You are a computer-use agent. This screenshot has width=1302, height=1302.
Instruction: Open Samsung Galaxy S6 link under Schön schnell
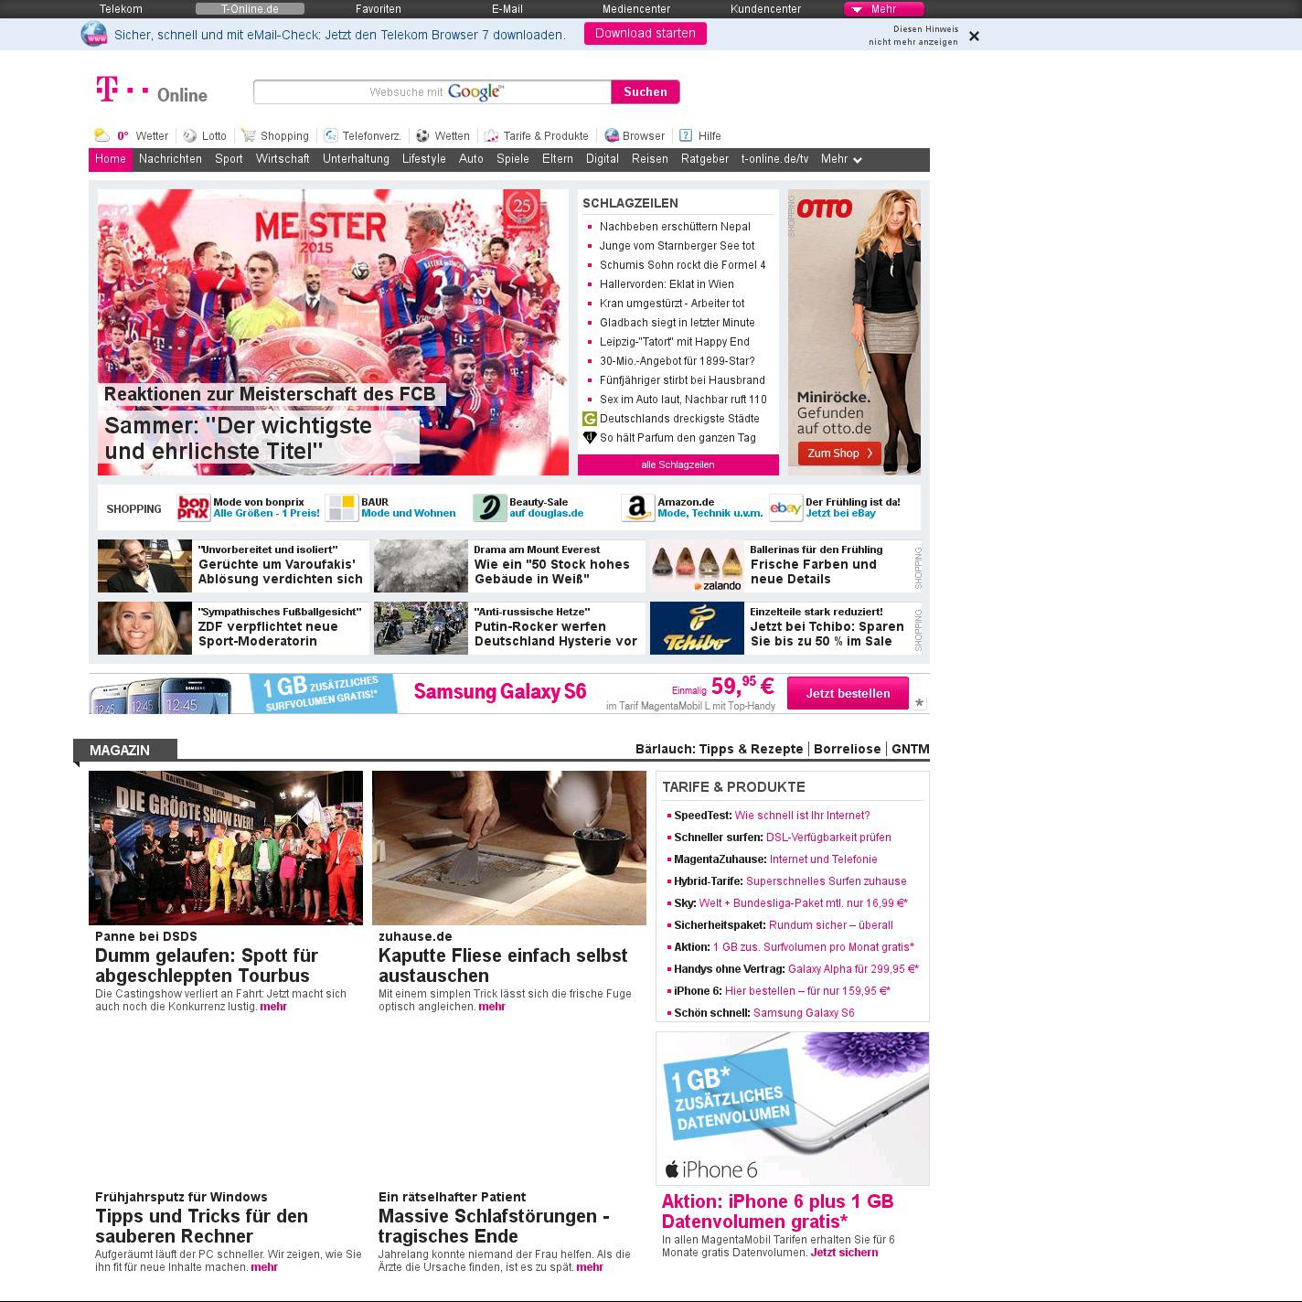pyautogui.click(x=804, y=1013)
